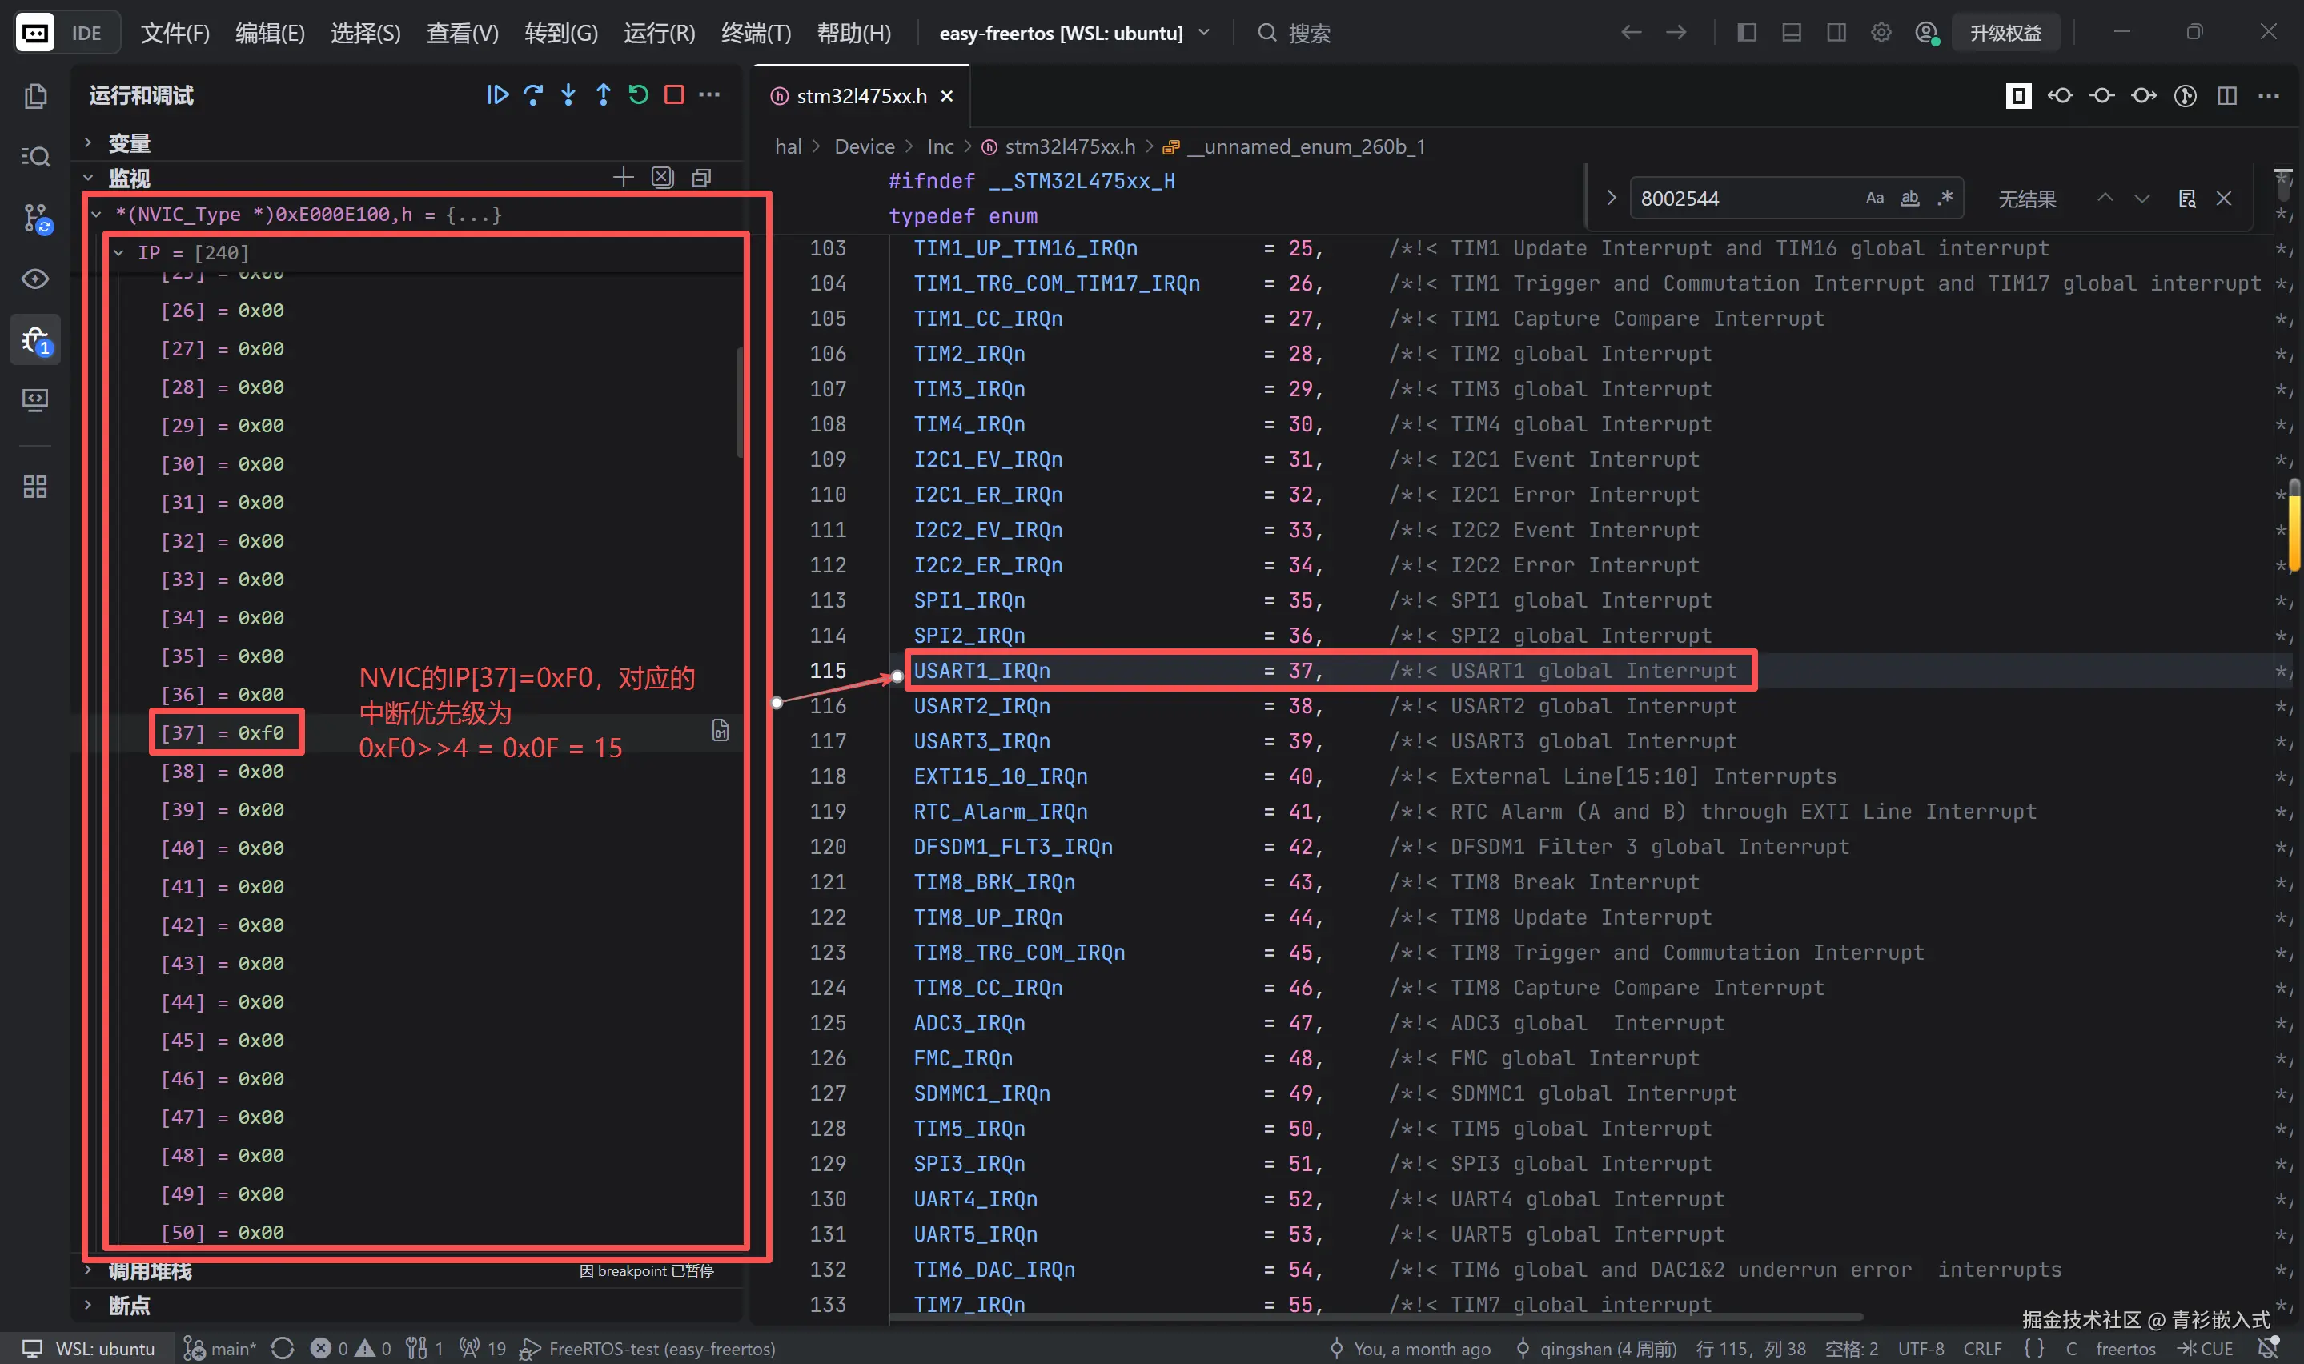Toggle the primary sidebar layout
The image size is (2304, 1364).
click(1747, 33)
